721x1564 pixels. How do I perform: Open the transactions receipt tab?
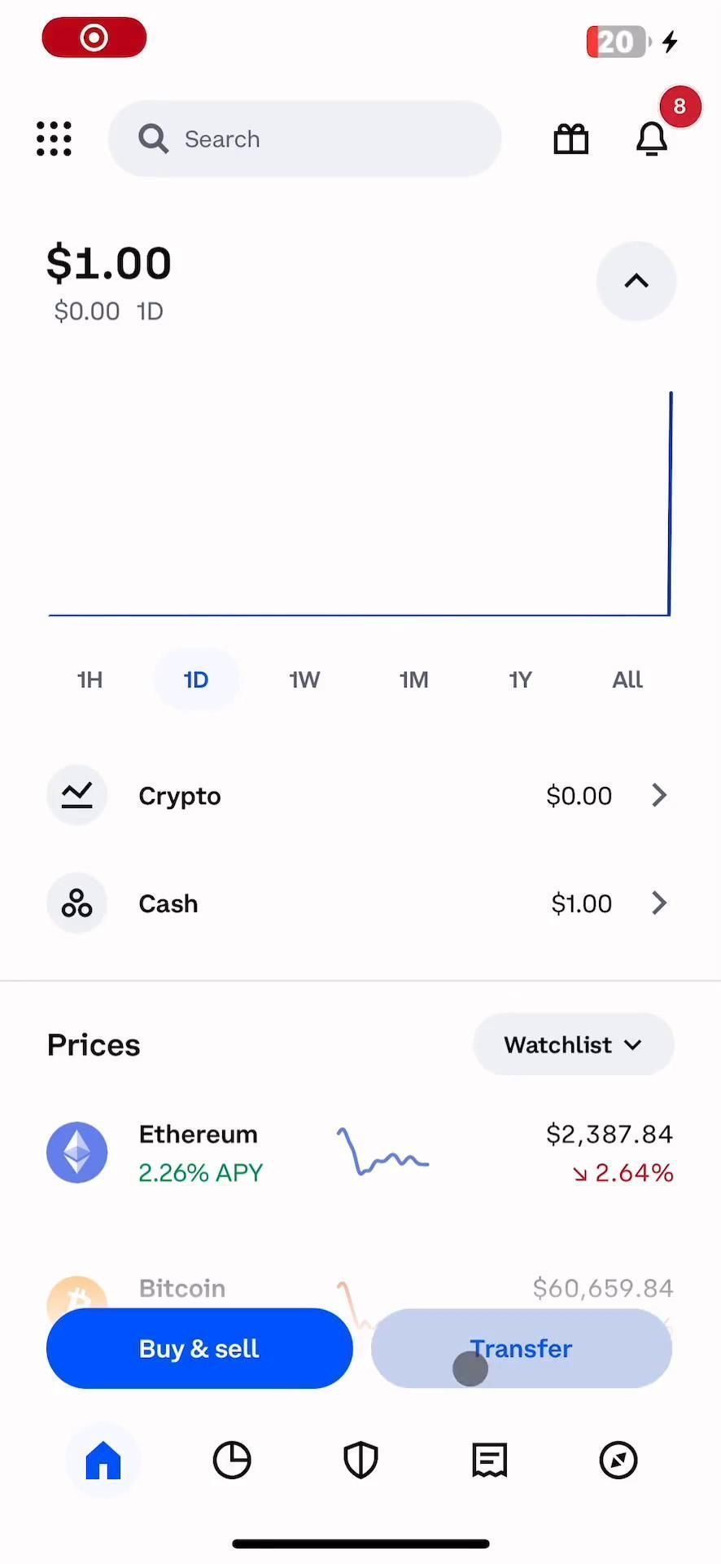489,1460
